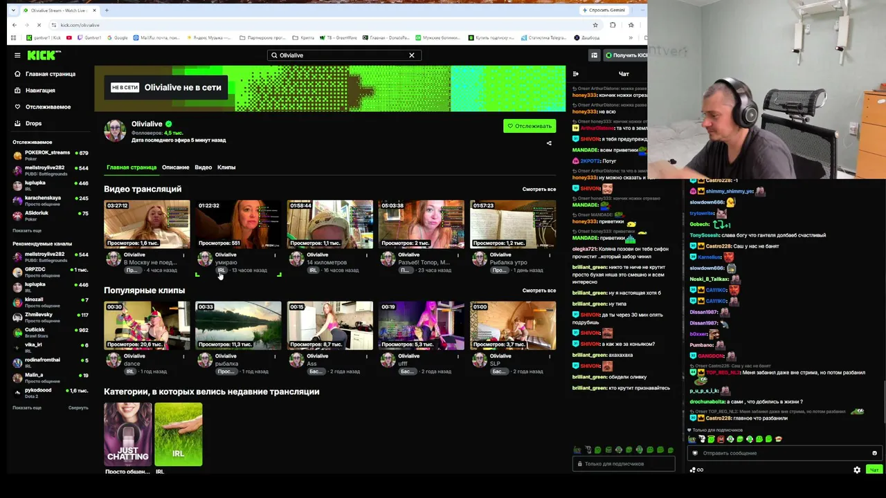Open the 03:27:12 stream video thumbnail
Image resolution: width=886 pixels, height=498 pixels.
pyautogui.click(x=147, y=224)
